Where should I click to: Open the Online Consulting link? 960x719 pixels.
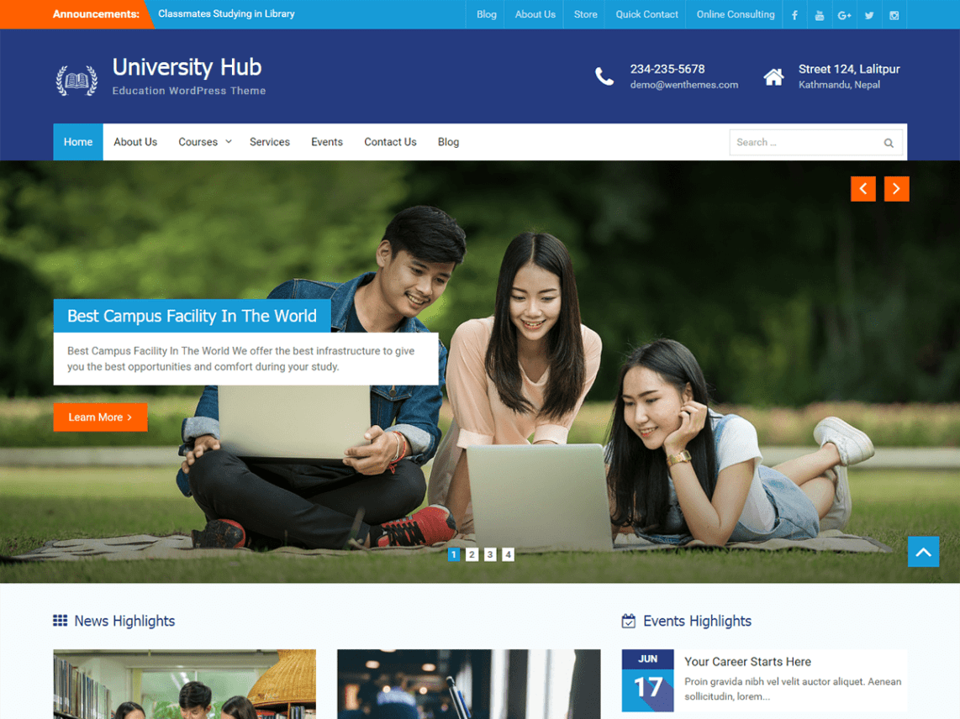point(735,14)
